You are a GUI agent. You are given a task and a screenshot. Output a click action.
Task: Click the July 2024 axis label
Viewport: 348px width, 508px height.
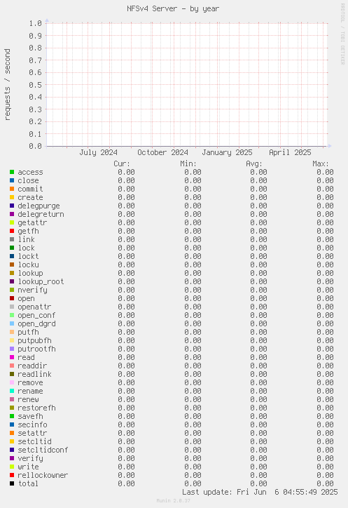tap(98, 152)
